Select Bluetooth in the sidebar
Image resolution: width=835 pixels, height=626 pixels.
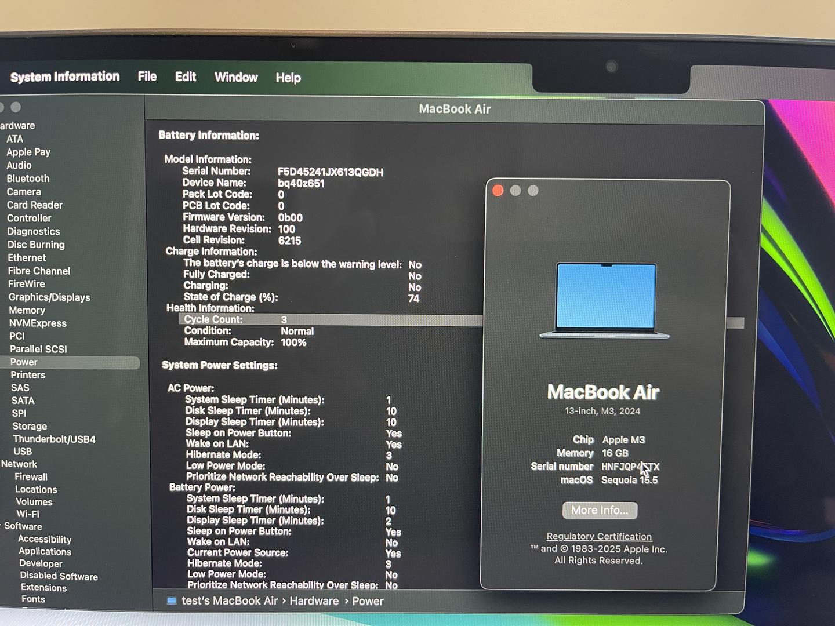[28, 179]
